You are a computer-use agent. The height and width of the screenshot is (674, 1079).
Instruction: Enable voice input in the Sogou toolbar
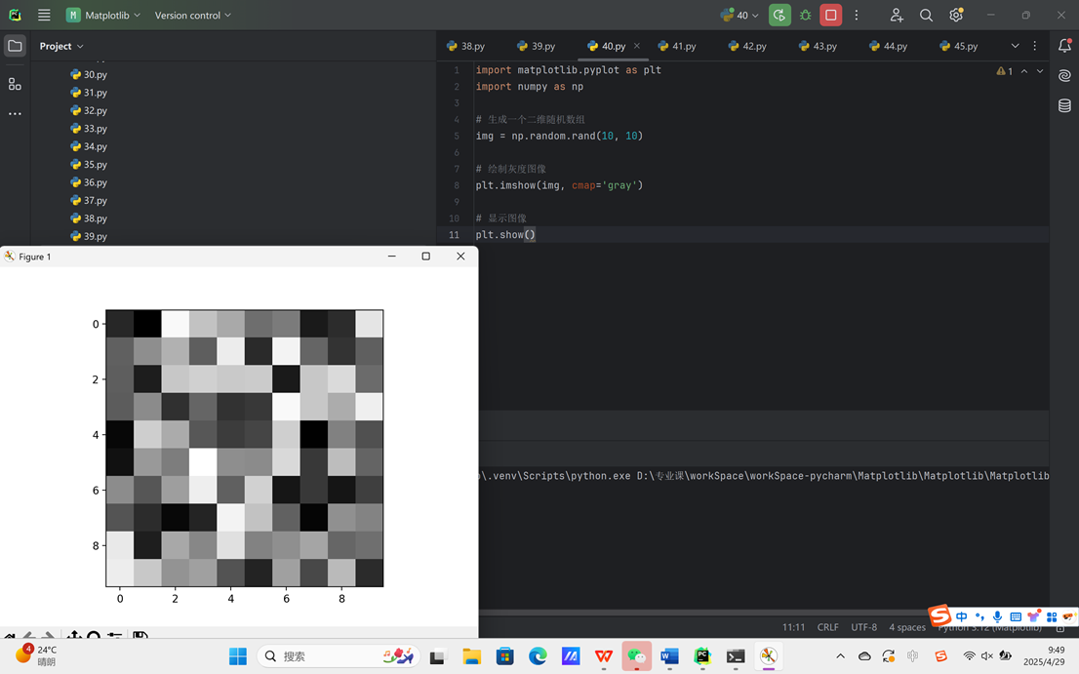click(x=997, y=616)
